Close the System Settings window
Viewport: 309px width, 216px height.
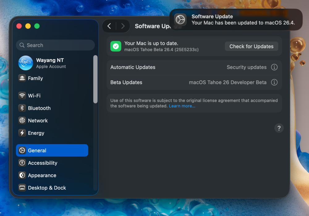click(19, 26)
